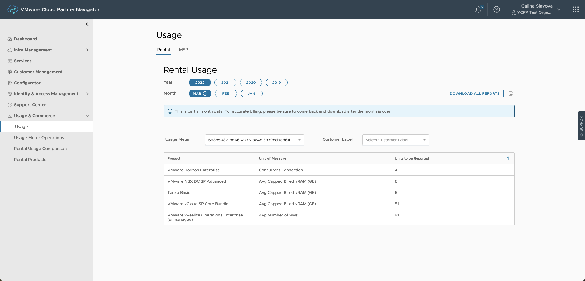Switch to the MSP tab

[183, 50]
